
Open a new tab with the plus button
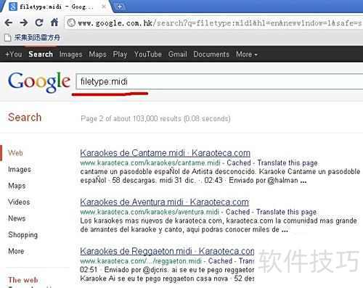tap(119, 7)
